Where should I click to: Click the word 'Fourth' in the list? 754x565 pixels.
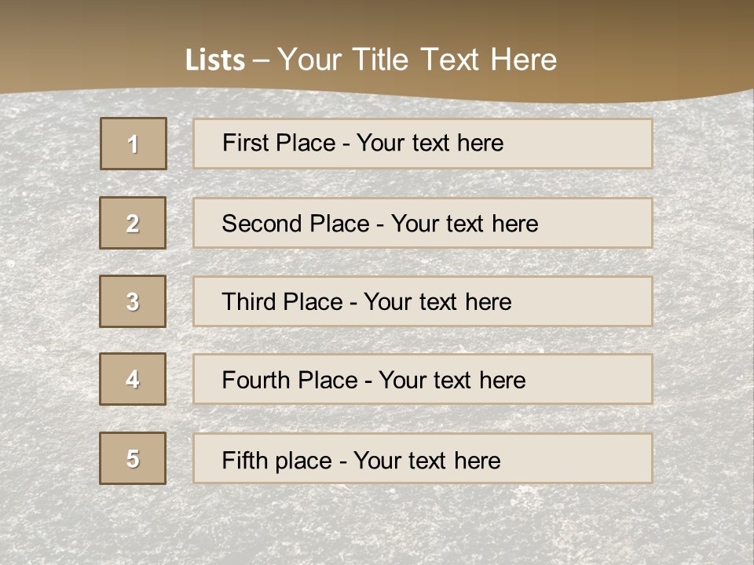point(256,381)
